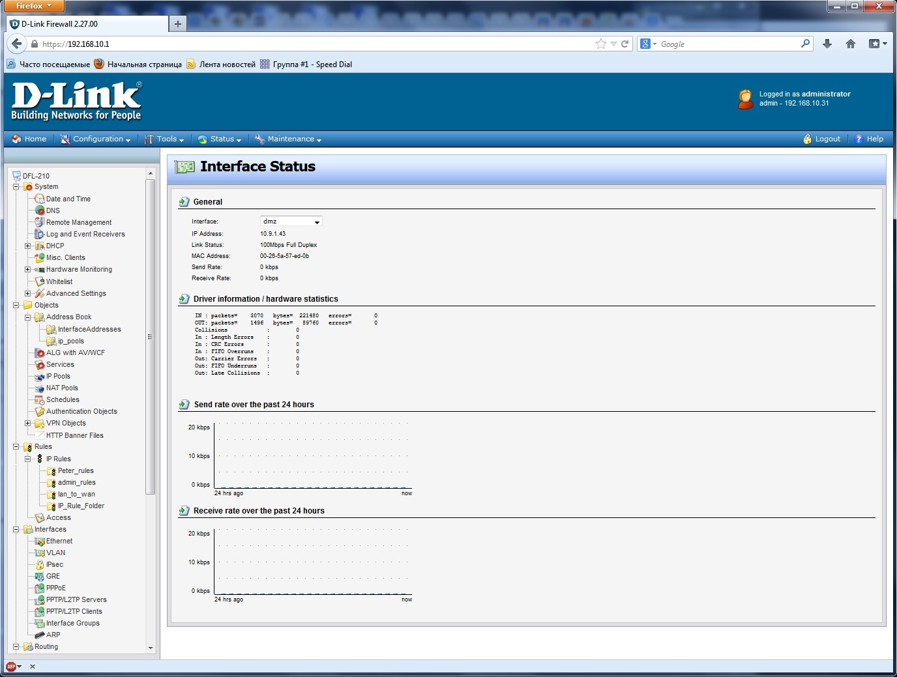Select the D-Link Firewall 2.27.00 tab

(x=87, y=24)
